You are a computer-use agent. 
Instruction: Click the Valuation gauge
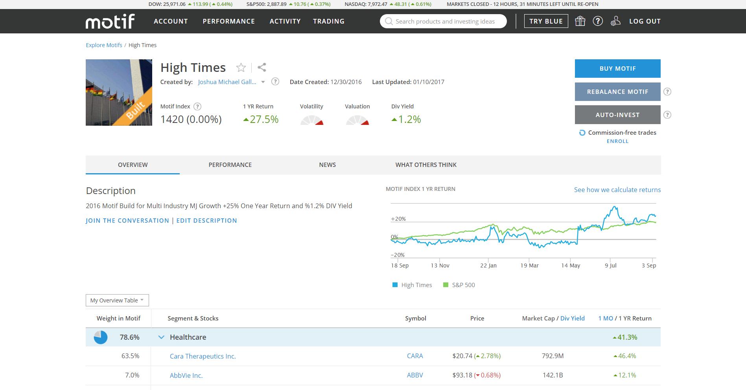coord(357,120)
